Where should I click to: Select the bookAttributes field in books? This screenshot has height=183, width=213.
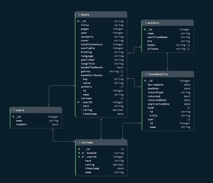tap(92, 75)
